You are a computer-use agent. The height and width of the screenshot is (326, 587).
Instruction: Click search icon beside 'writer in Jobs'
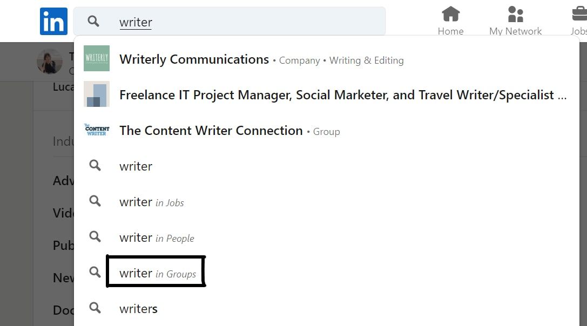point(95,201)
